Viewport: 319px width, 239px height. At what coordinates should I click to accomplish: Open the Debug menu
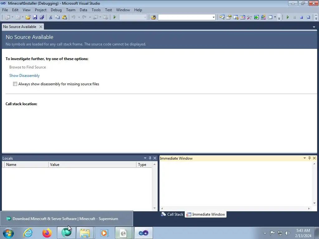click(56, 10)
